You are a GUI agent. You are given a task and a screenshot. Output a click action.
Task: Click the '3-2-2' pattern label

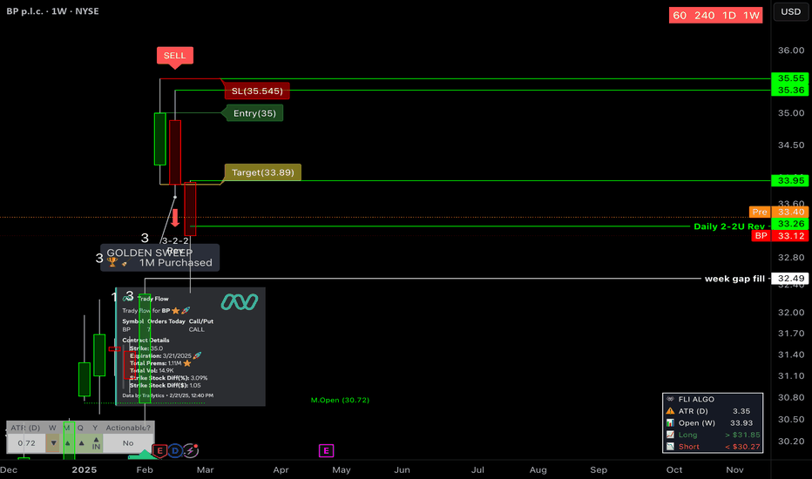(175, 241)
